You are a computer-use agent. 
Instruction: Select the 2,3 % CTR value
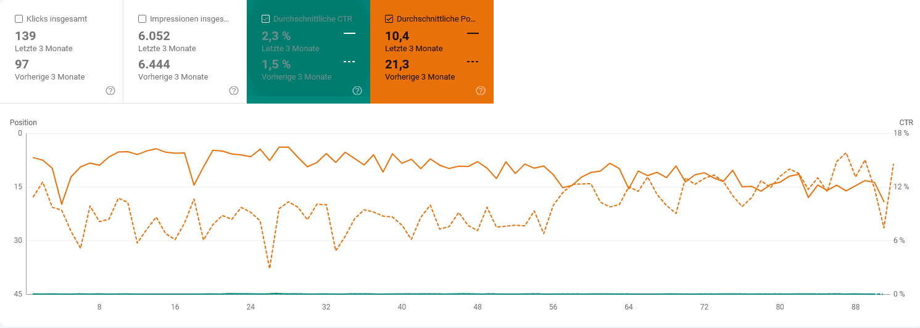276,36
